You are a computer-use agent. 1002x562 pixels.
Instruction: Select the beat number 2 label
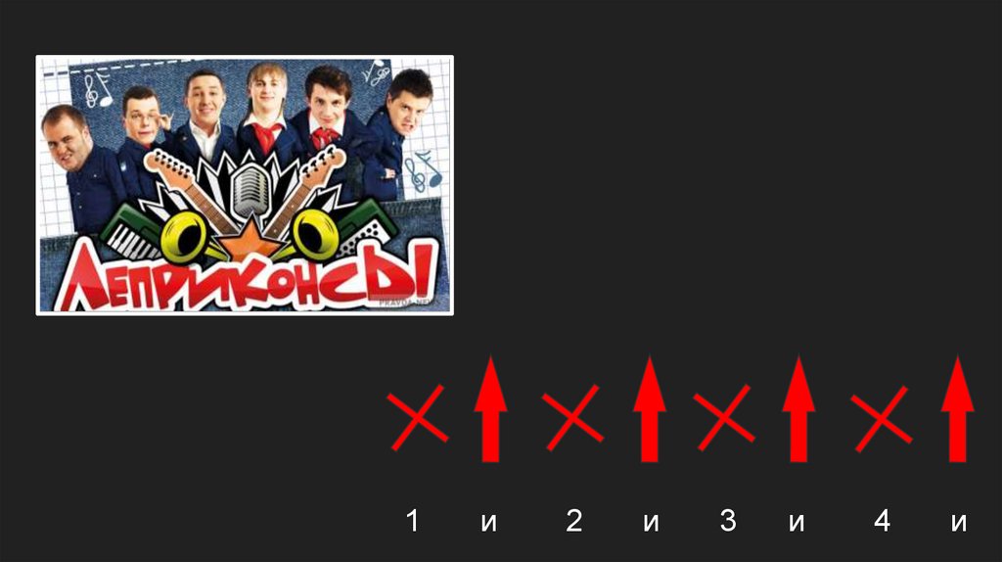click(574, 521)
